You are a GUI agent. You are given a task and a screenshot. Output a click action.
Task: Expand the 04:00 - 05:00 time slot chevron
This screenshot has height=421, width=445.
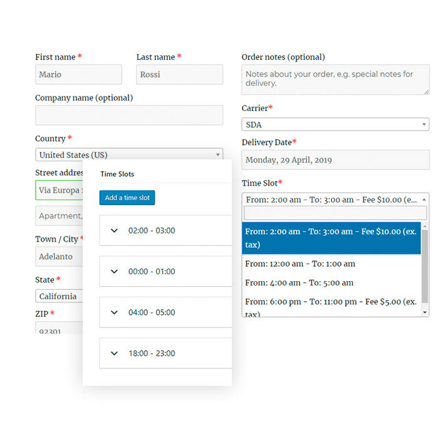click(x=114, y=312)
